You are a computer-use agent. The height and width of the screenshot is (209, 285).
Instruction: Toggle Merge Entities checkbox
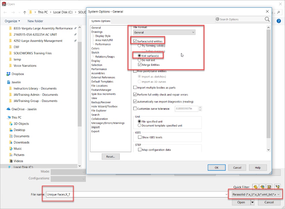(140, 65)
